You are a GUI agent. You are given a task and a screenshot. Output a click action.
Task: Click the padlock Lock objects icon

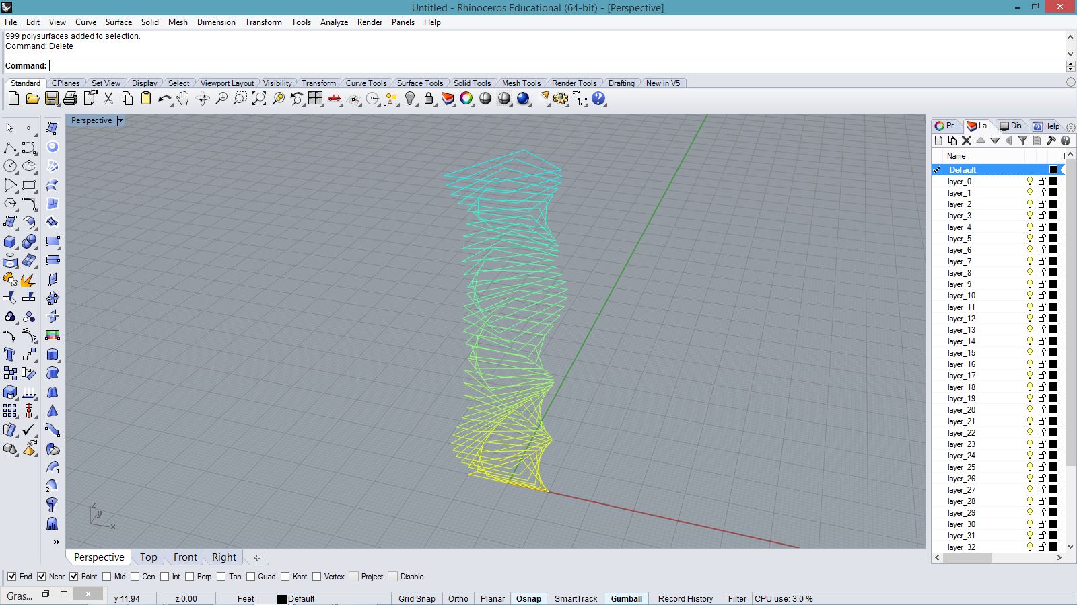(x=429, y=99)
